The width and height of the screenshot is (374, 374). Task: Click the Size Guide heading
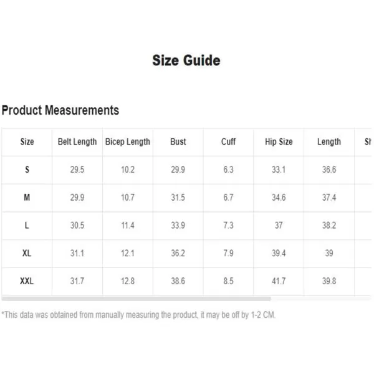click(186, 60)
